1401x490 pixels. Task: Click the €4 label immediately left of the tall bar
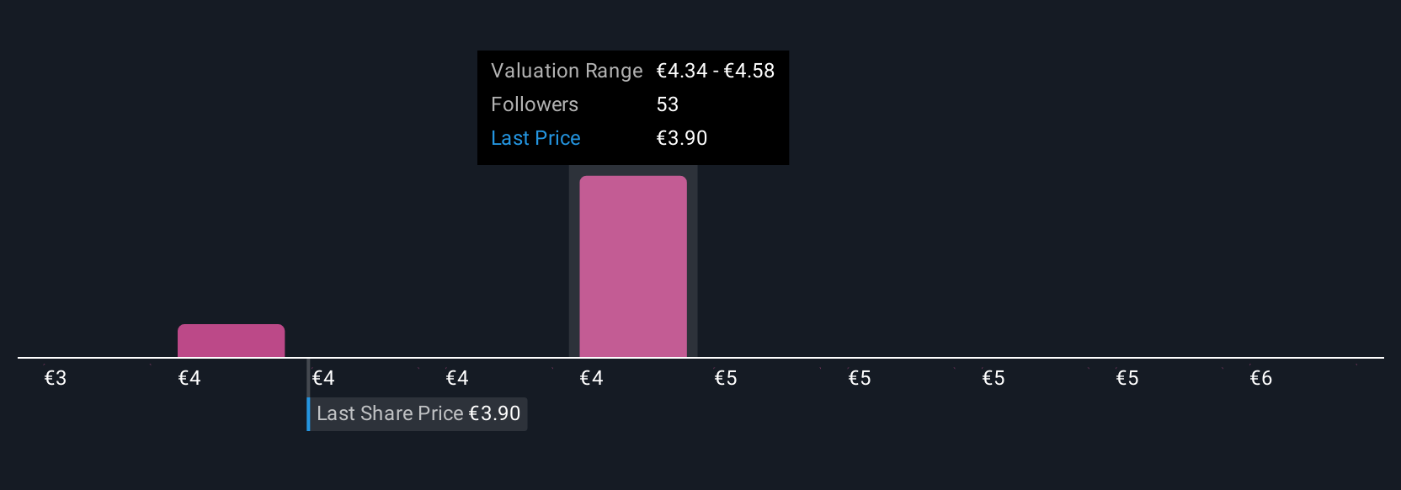pos(457,378)
